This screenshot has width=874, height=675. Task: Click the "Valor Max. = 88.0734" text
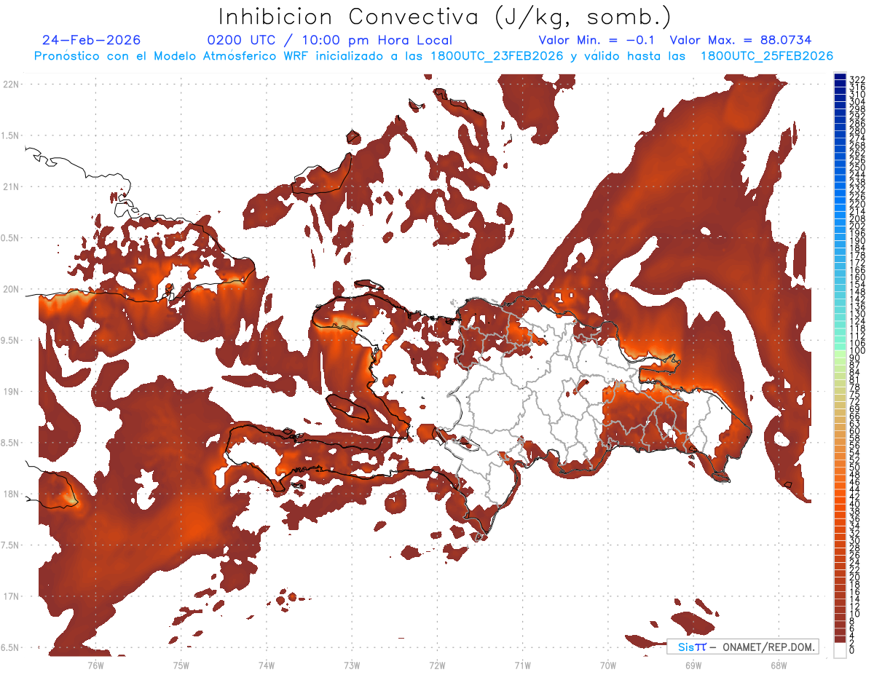(740, 41)
